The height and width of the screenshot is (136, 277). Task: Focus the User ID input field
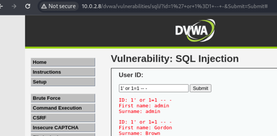(154, 88)
